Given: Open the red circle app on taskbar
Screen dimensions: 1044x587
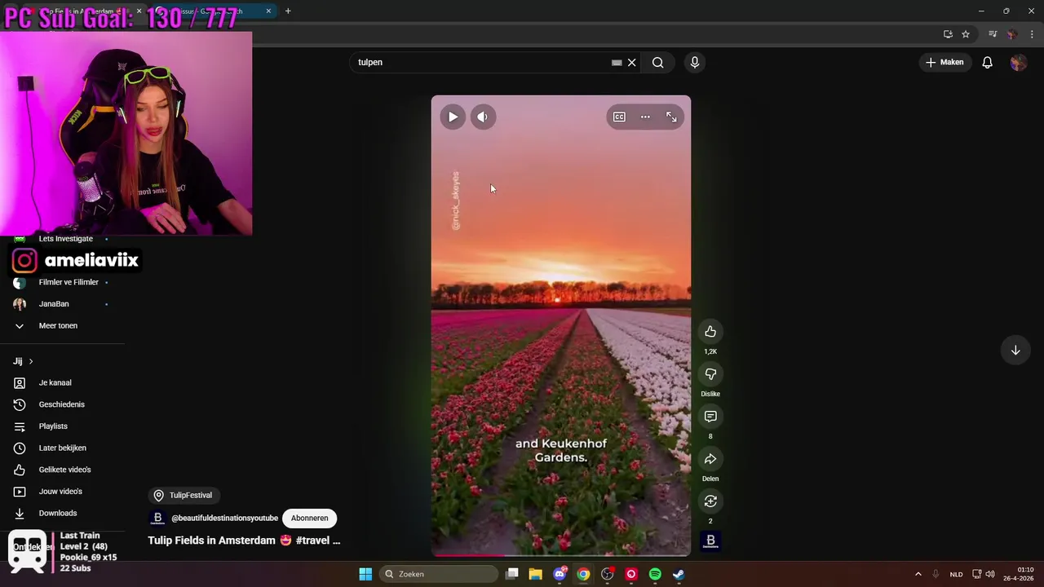Looking at the screenshot, I should tap(631, 574).
